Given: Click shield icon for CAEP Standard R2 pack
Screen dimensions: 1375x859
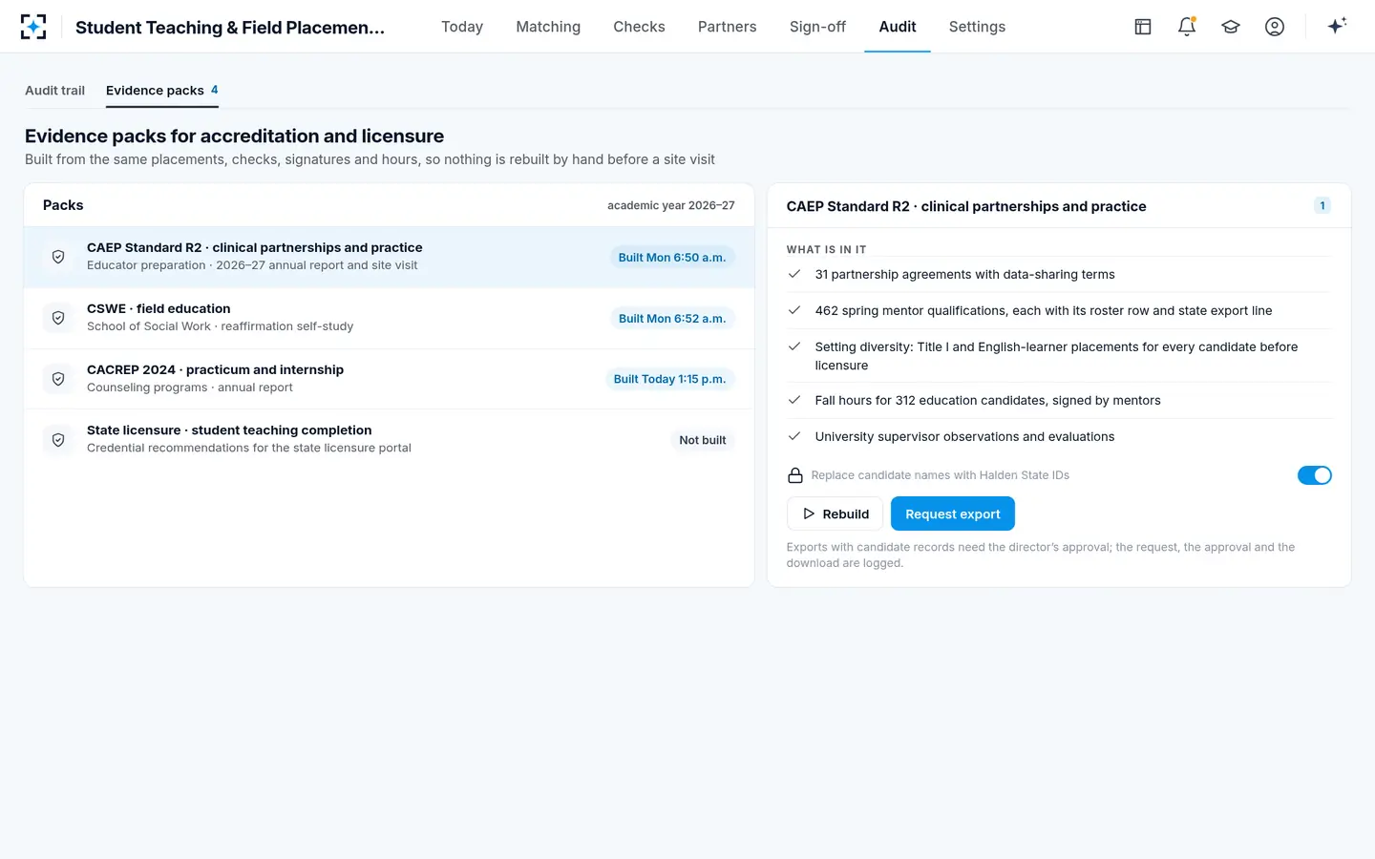Looking at the screenshot, I should 58,257.
